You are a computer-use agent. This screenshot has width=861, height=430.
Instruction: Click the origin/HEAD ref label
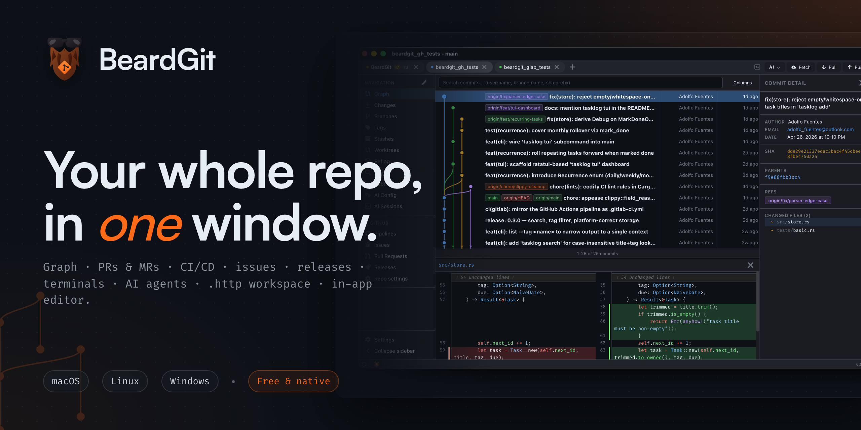pyautogui.click(x=517, y=198)
